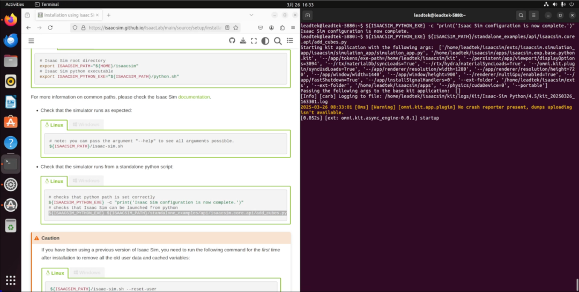Open the terminal hamburger menu

(533, 15)
